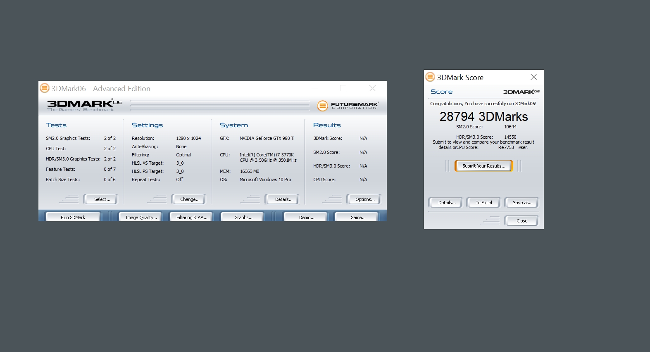Open the Filtering & AA tool
Screen dimensions: 650x352
tap(191, 217)
